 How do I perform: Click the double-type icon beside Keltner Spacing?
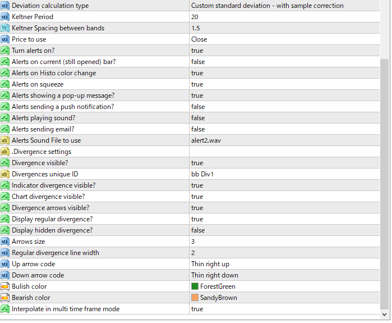(4, 28)
